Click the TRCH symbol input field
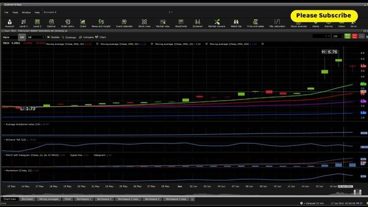The height and width of the screenshot is (207, 368). point(9,37)
